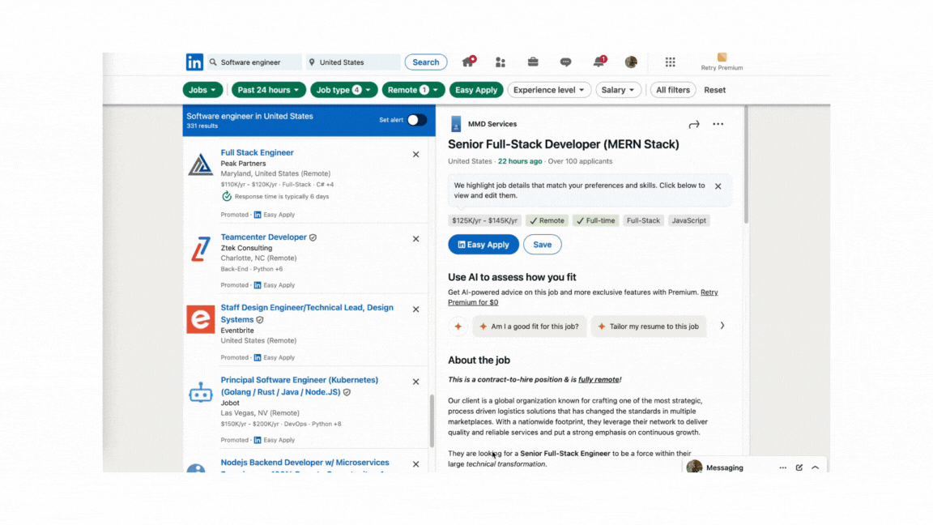Save the Senior Full-Stack Developer job
933x525 pixels.
[x=542, y=245]
